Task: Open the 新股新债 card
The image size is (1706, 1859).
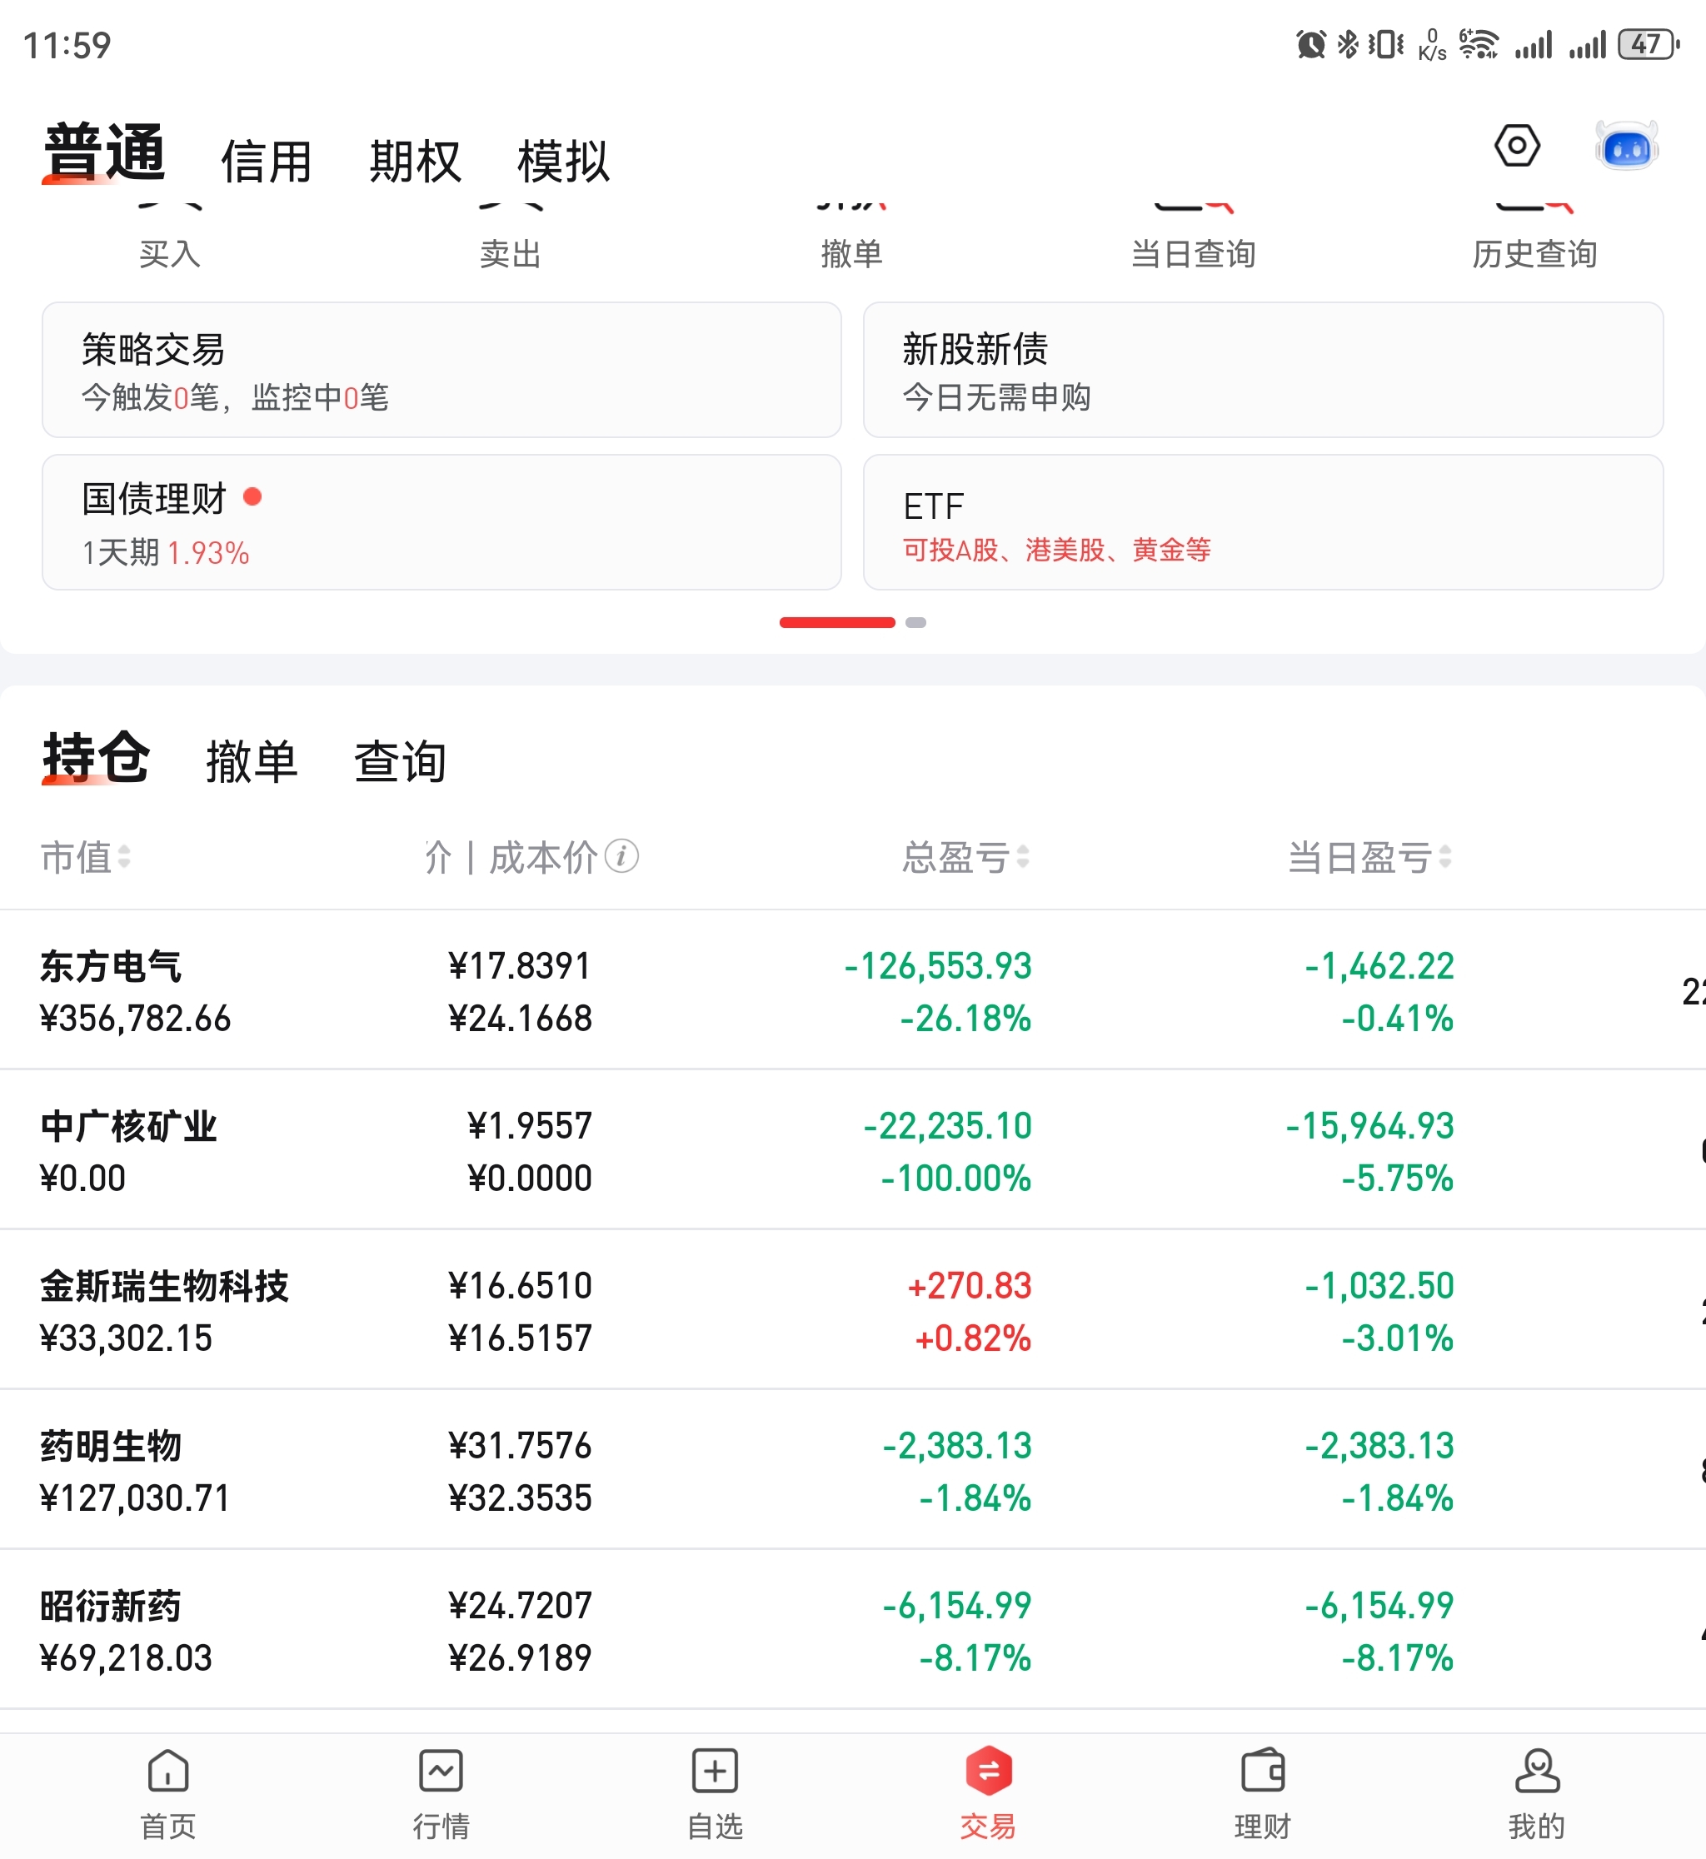Action: [1263, 370]
